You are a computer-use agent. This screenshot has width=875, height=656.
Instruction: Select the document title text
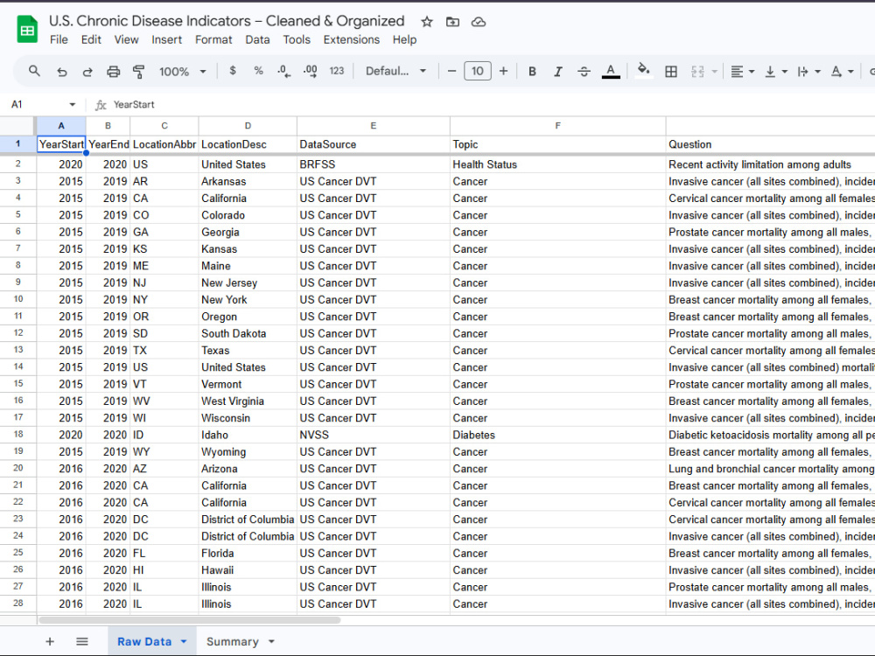(227, 21)
